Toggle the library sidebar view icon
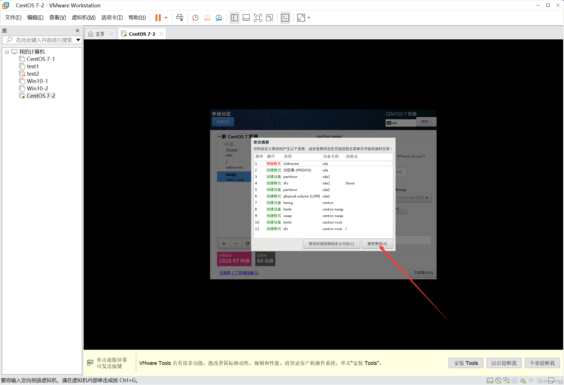Image resolution: width=564 pixels, height=385 pixels. tap(234, 18)
